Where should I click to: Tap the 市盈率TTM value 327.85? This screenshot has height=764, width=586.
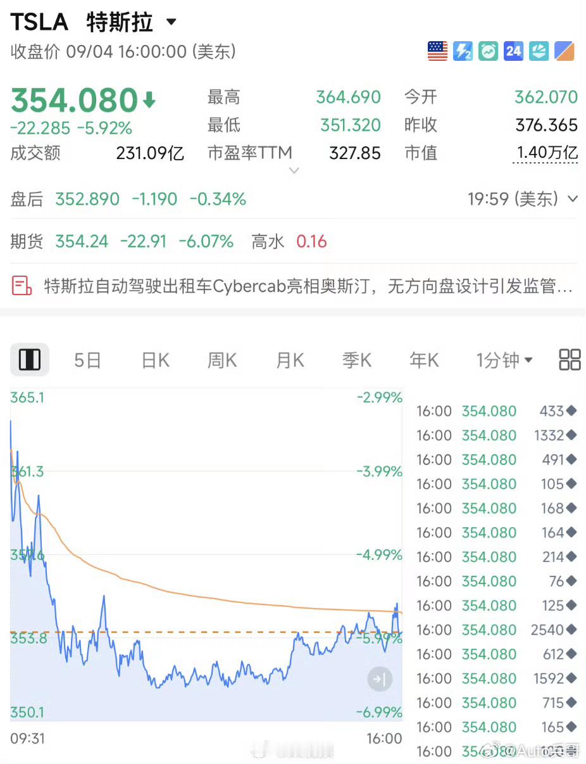tap(355, 153)
